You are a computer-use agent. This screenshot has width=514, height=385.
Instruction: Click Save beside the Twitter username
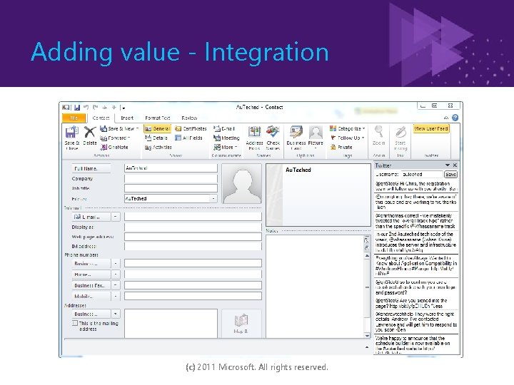point(450,175)
